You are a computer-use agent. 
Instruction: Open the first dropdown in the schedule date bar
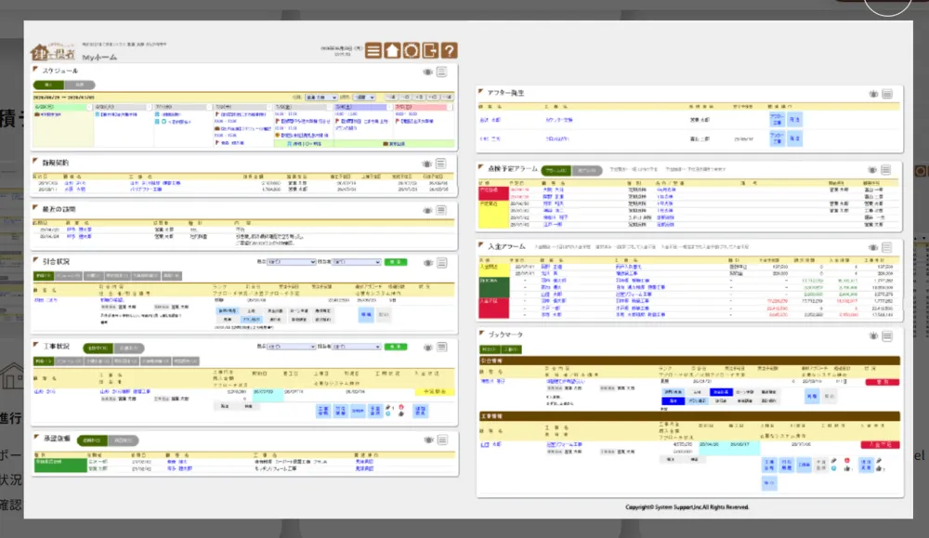[x=321, y=98]
